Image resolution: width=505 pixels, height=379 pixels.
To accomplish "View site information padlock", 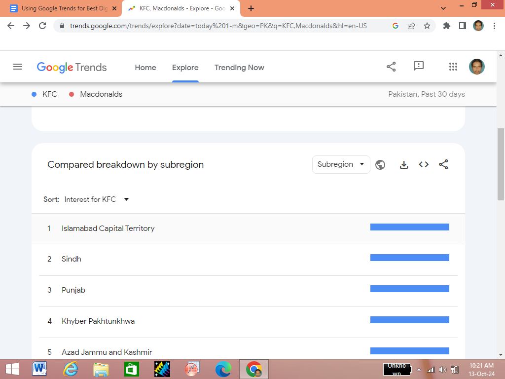I will 62,26.
